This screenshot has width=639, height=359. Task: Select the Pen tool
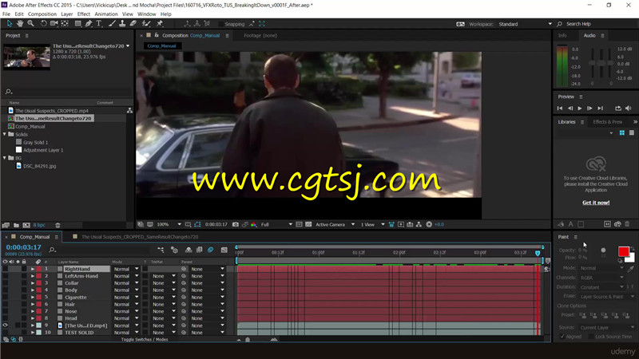click(89, 24)
